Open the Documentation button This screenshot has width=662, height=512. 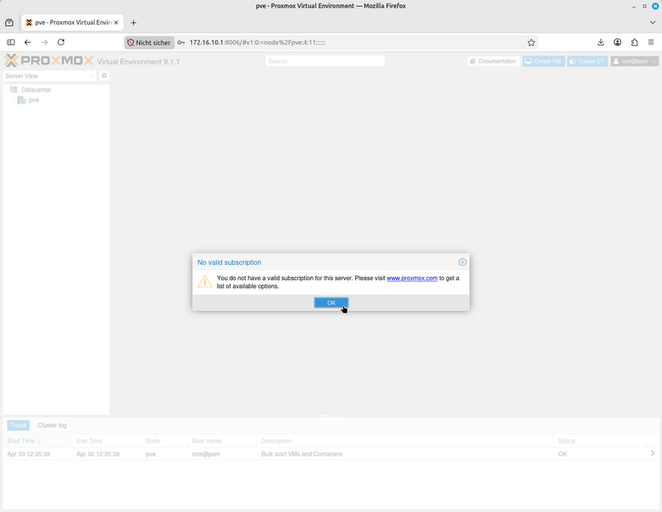tap(494, 62)
